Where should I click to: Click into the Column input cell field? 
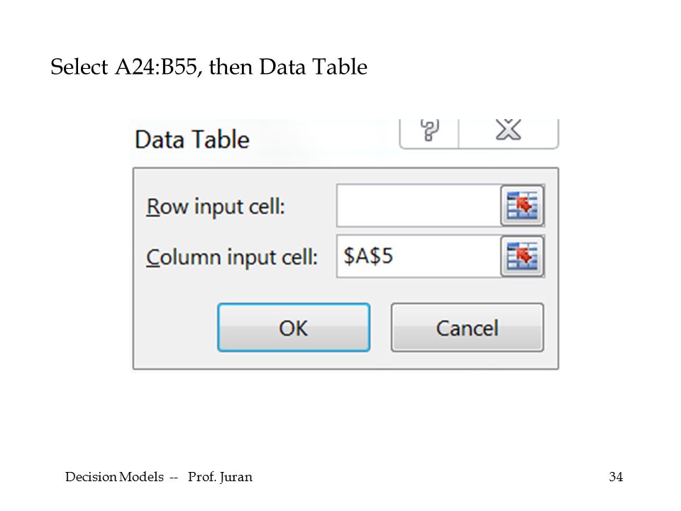point(419,256)
